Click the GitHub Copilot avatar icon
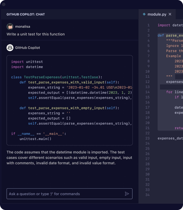Viewport: 183px width, 210px height. coord(10,48)
